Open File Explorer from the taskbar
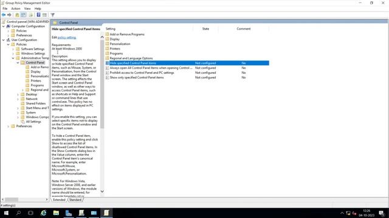The height and width of the screenshot is (218, 389). tap(56, 213)
